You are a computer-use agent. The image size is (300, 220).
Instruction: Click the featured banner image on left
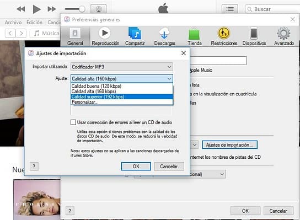(x=12, y=93)
